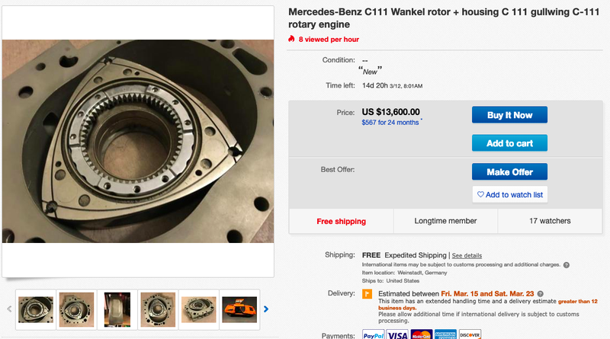Click the delivery estimate help icon
The width and height of the screenshot is (610, 339).
[541, 294]
